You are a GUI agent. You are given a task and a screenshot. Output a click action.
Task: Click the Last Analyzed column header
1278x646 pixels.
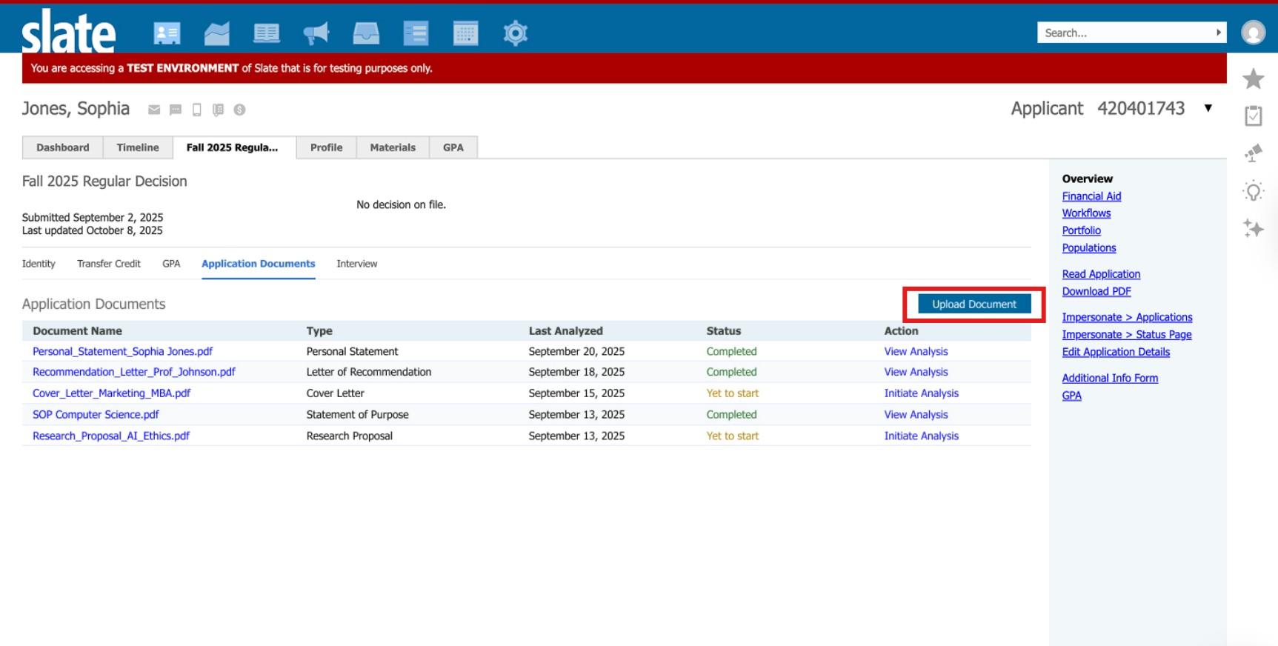(565, 331)
